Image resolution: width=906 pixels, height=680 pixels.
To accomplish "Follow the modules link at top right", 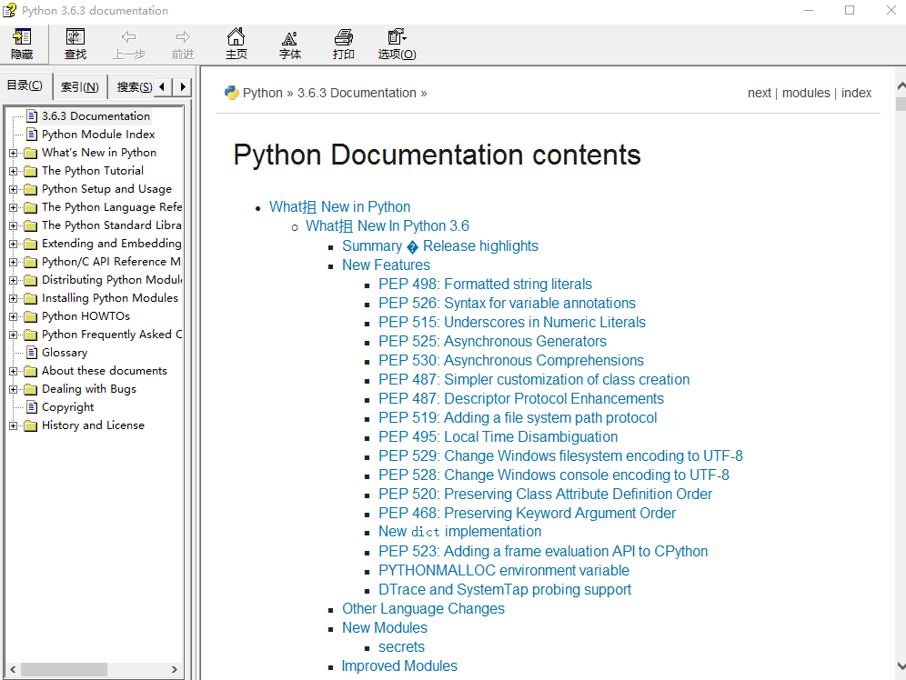I will point(806,93).
